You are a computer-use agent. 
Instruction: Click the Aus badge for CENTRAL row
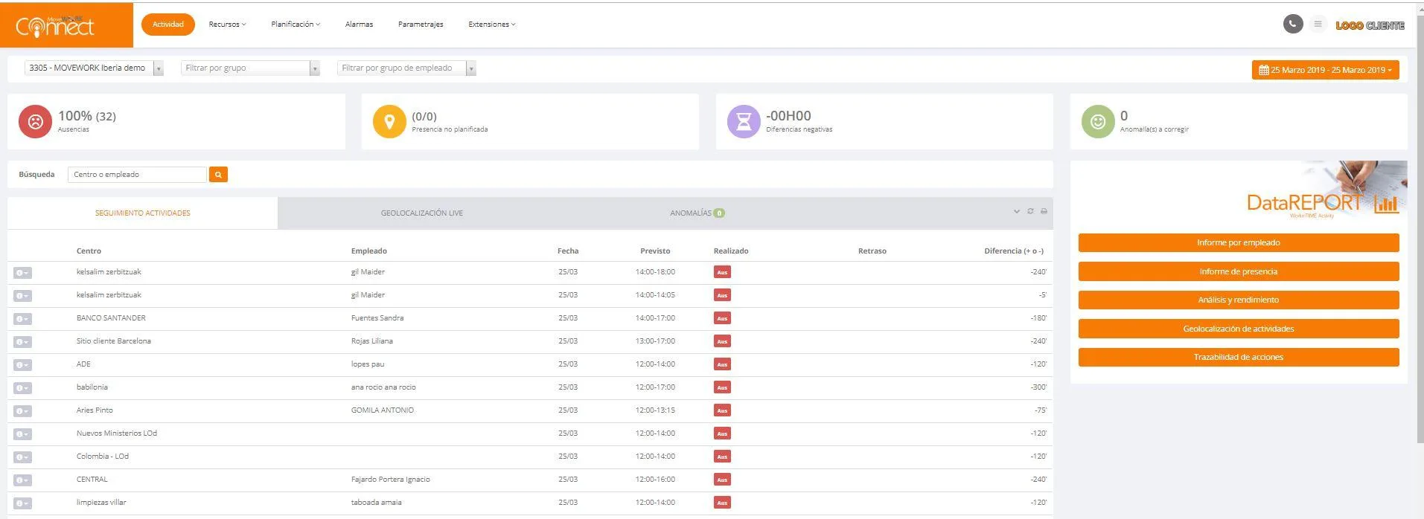pos(722,480)
